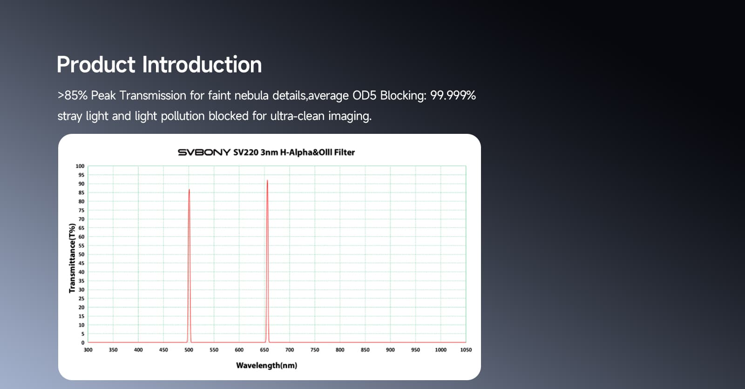745x389 pixels.
Task: Click the 85 transmittance tick label
Action: click(x=81, y=193)
